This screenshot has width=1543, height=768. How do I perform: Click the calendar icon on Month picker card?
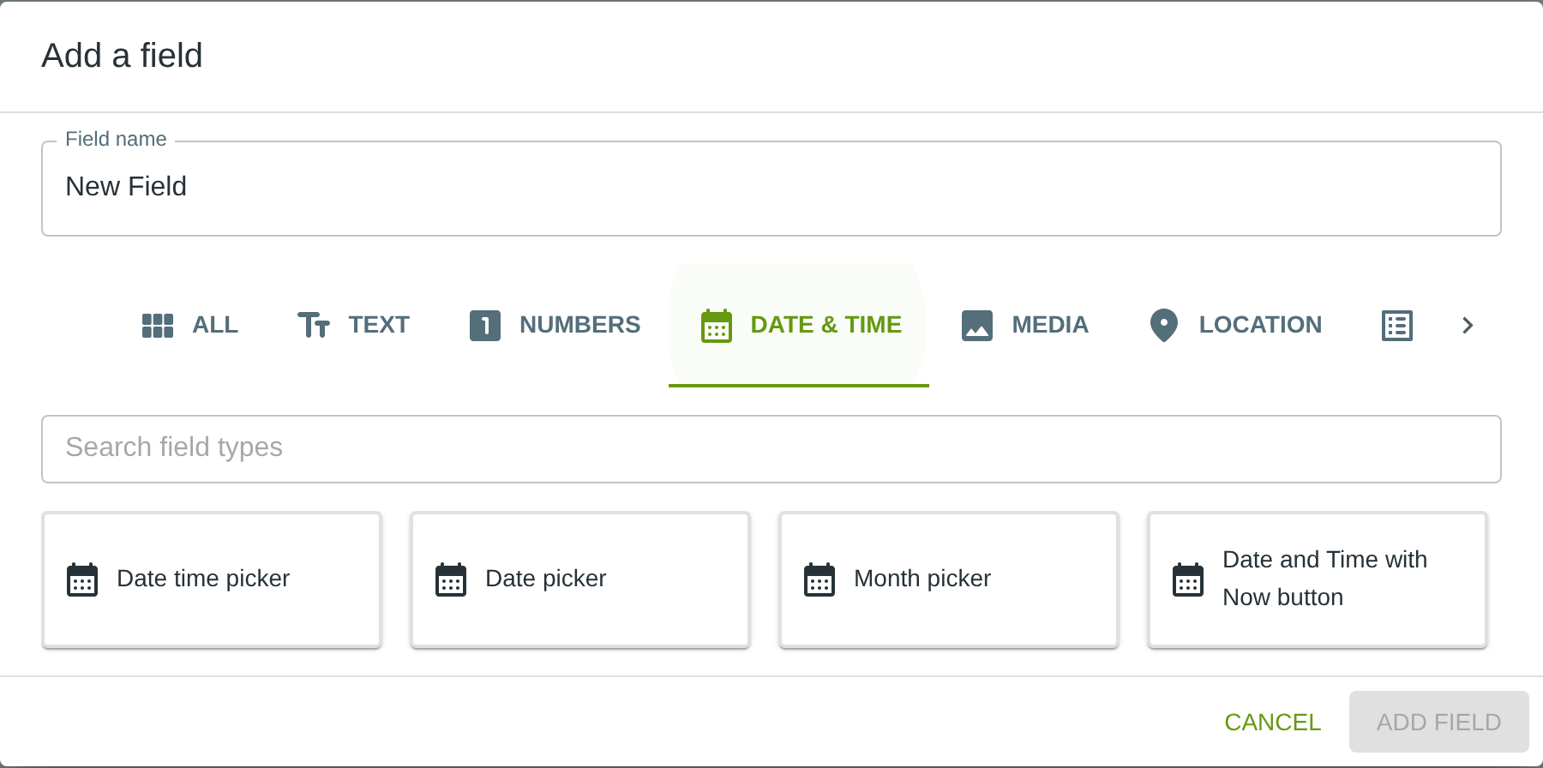[820, 579]
